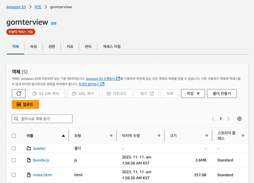Open the 작업 actions dropdown

point(193,93)
